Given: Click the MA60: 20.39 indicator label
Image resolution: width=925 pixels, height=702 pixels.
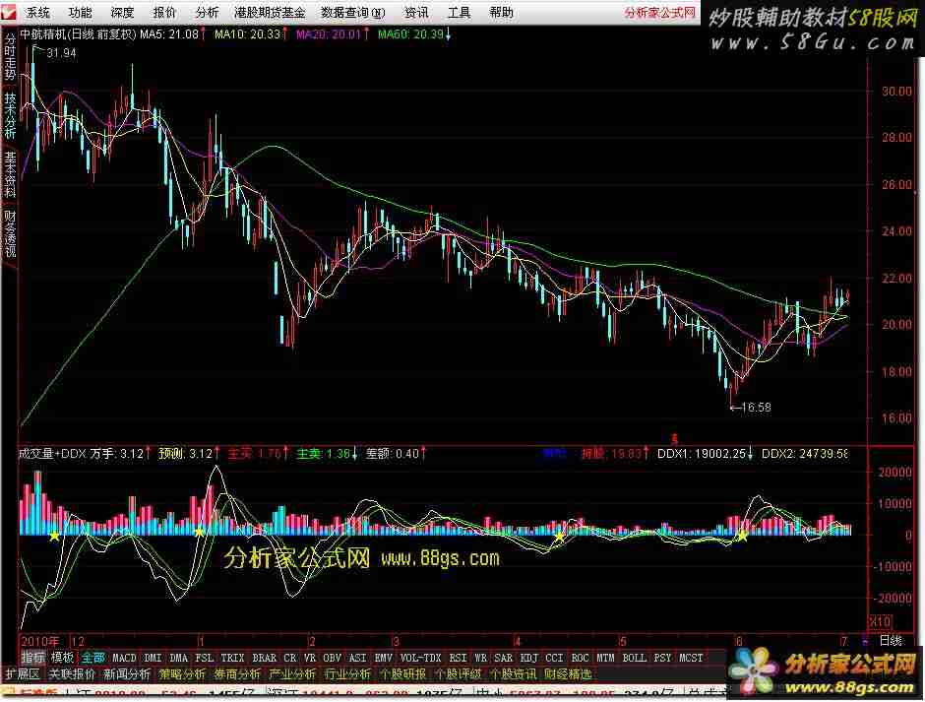Looking at the screenshot, I should tap(410, 34).
